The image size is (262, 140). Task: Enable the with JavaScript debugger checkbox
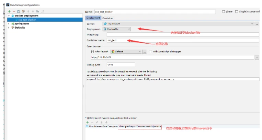coord(150,52)
